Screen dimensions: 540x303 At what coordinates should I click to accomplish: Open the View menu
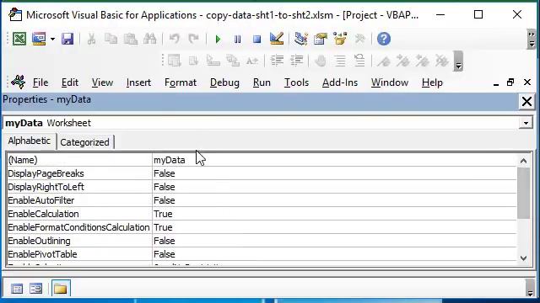point(102,82)
